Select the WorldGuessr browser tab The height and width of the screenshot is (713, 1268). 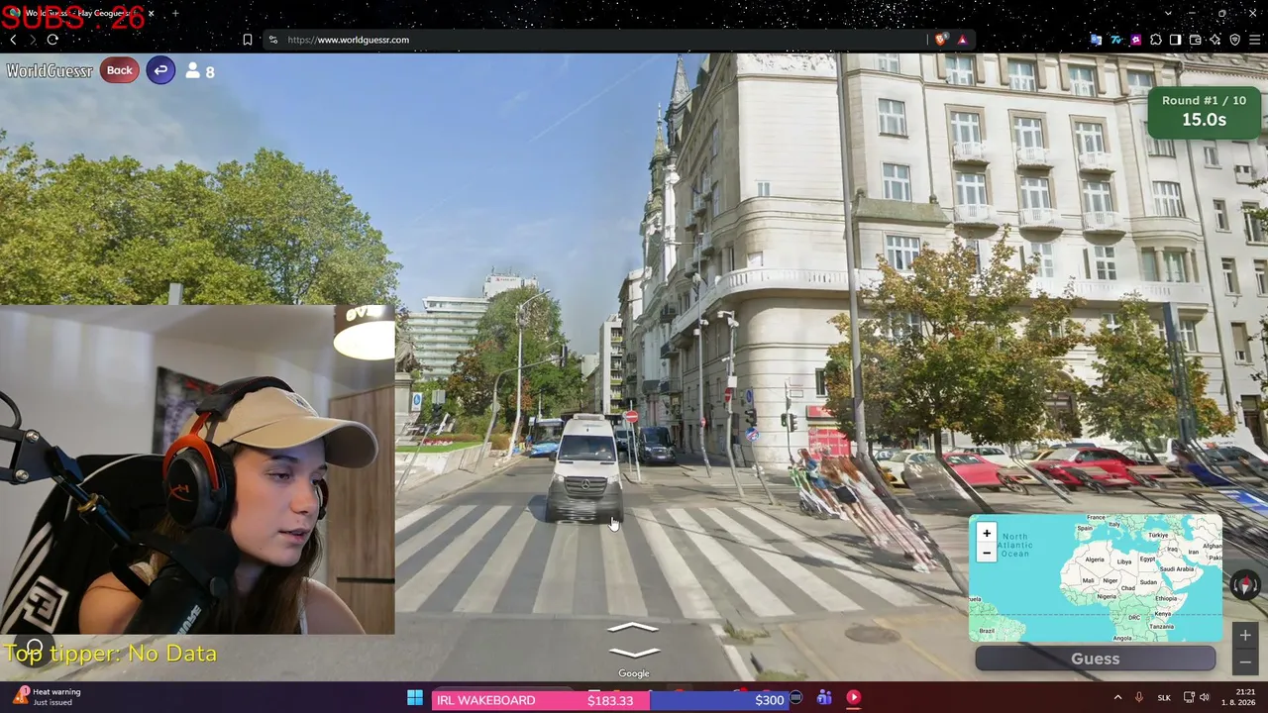[x=79, y=13]
